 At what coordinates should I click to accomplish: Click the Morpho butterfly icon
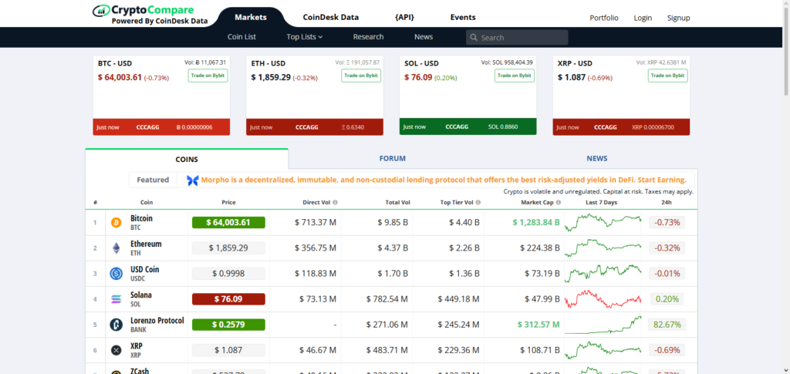point(192,180)
